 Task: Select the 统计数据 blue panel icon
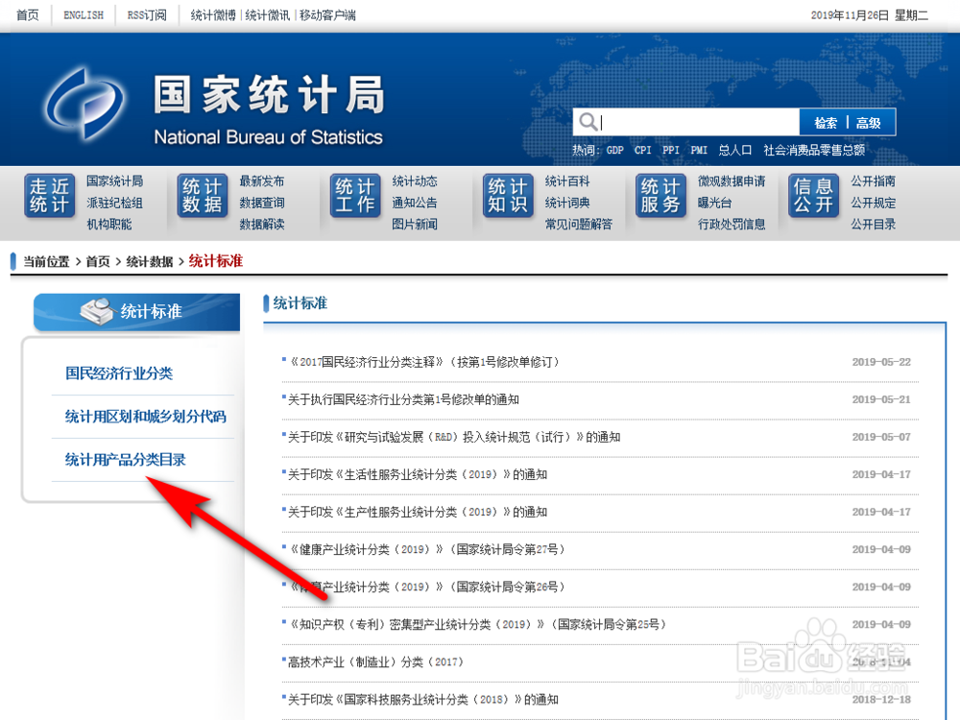[x=202, y=197]
